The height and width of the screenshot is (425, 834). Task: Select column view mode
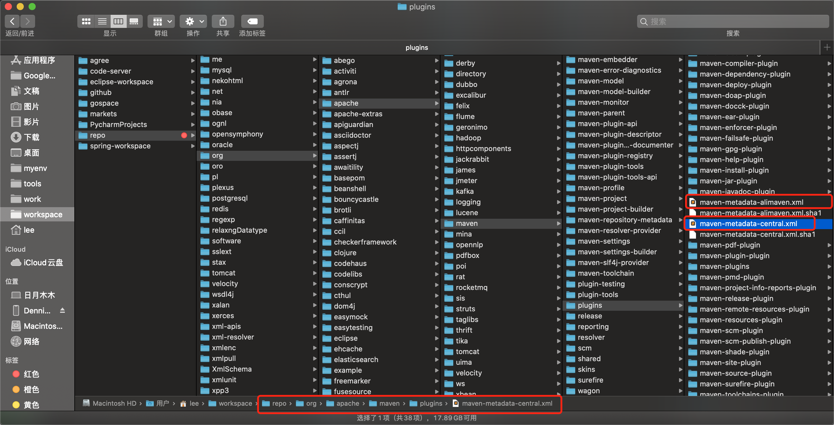[118, 22]
